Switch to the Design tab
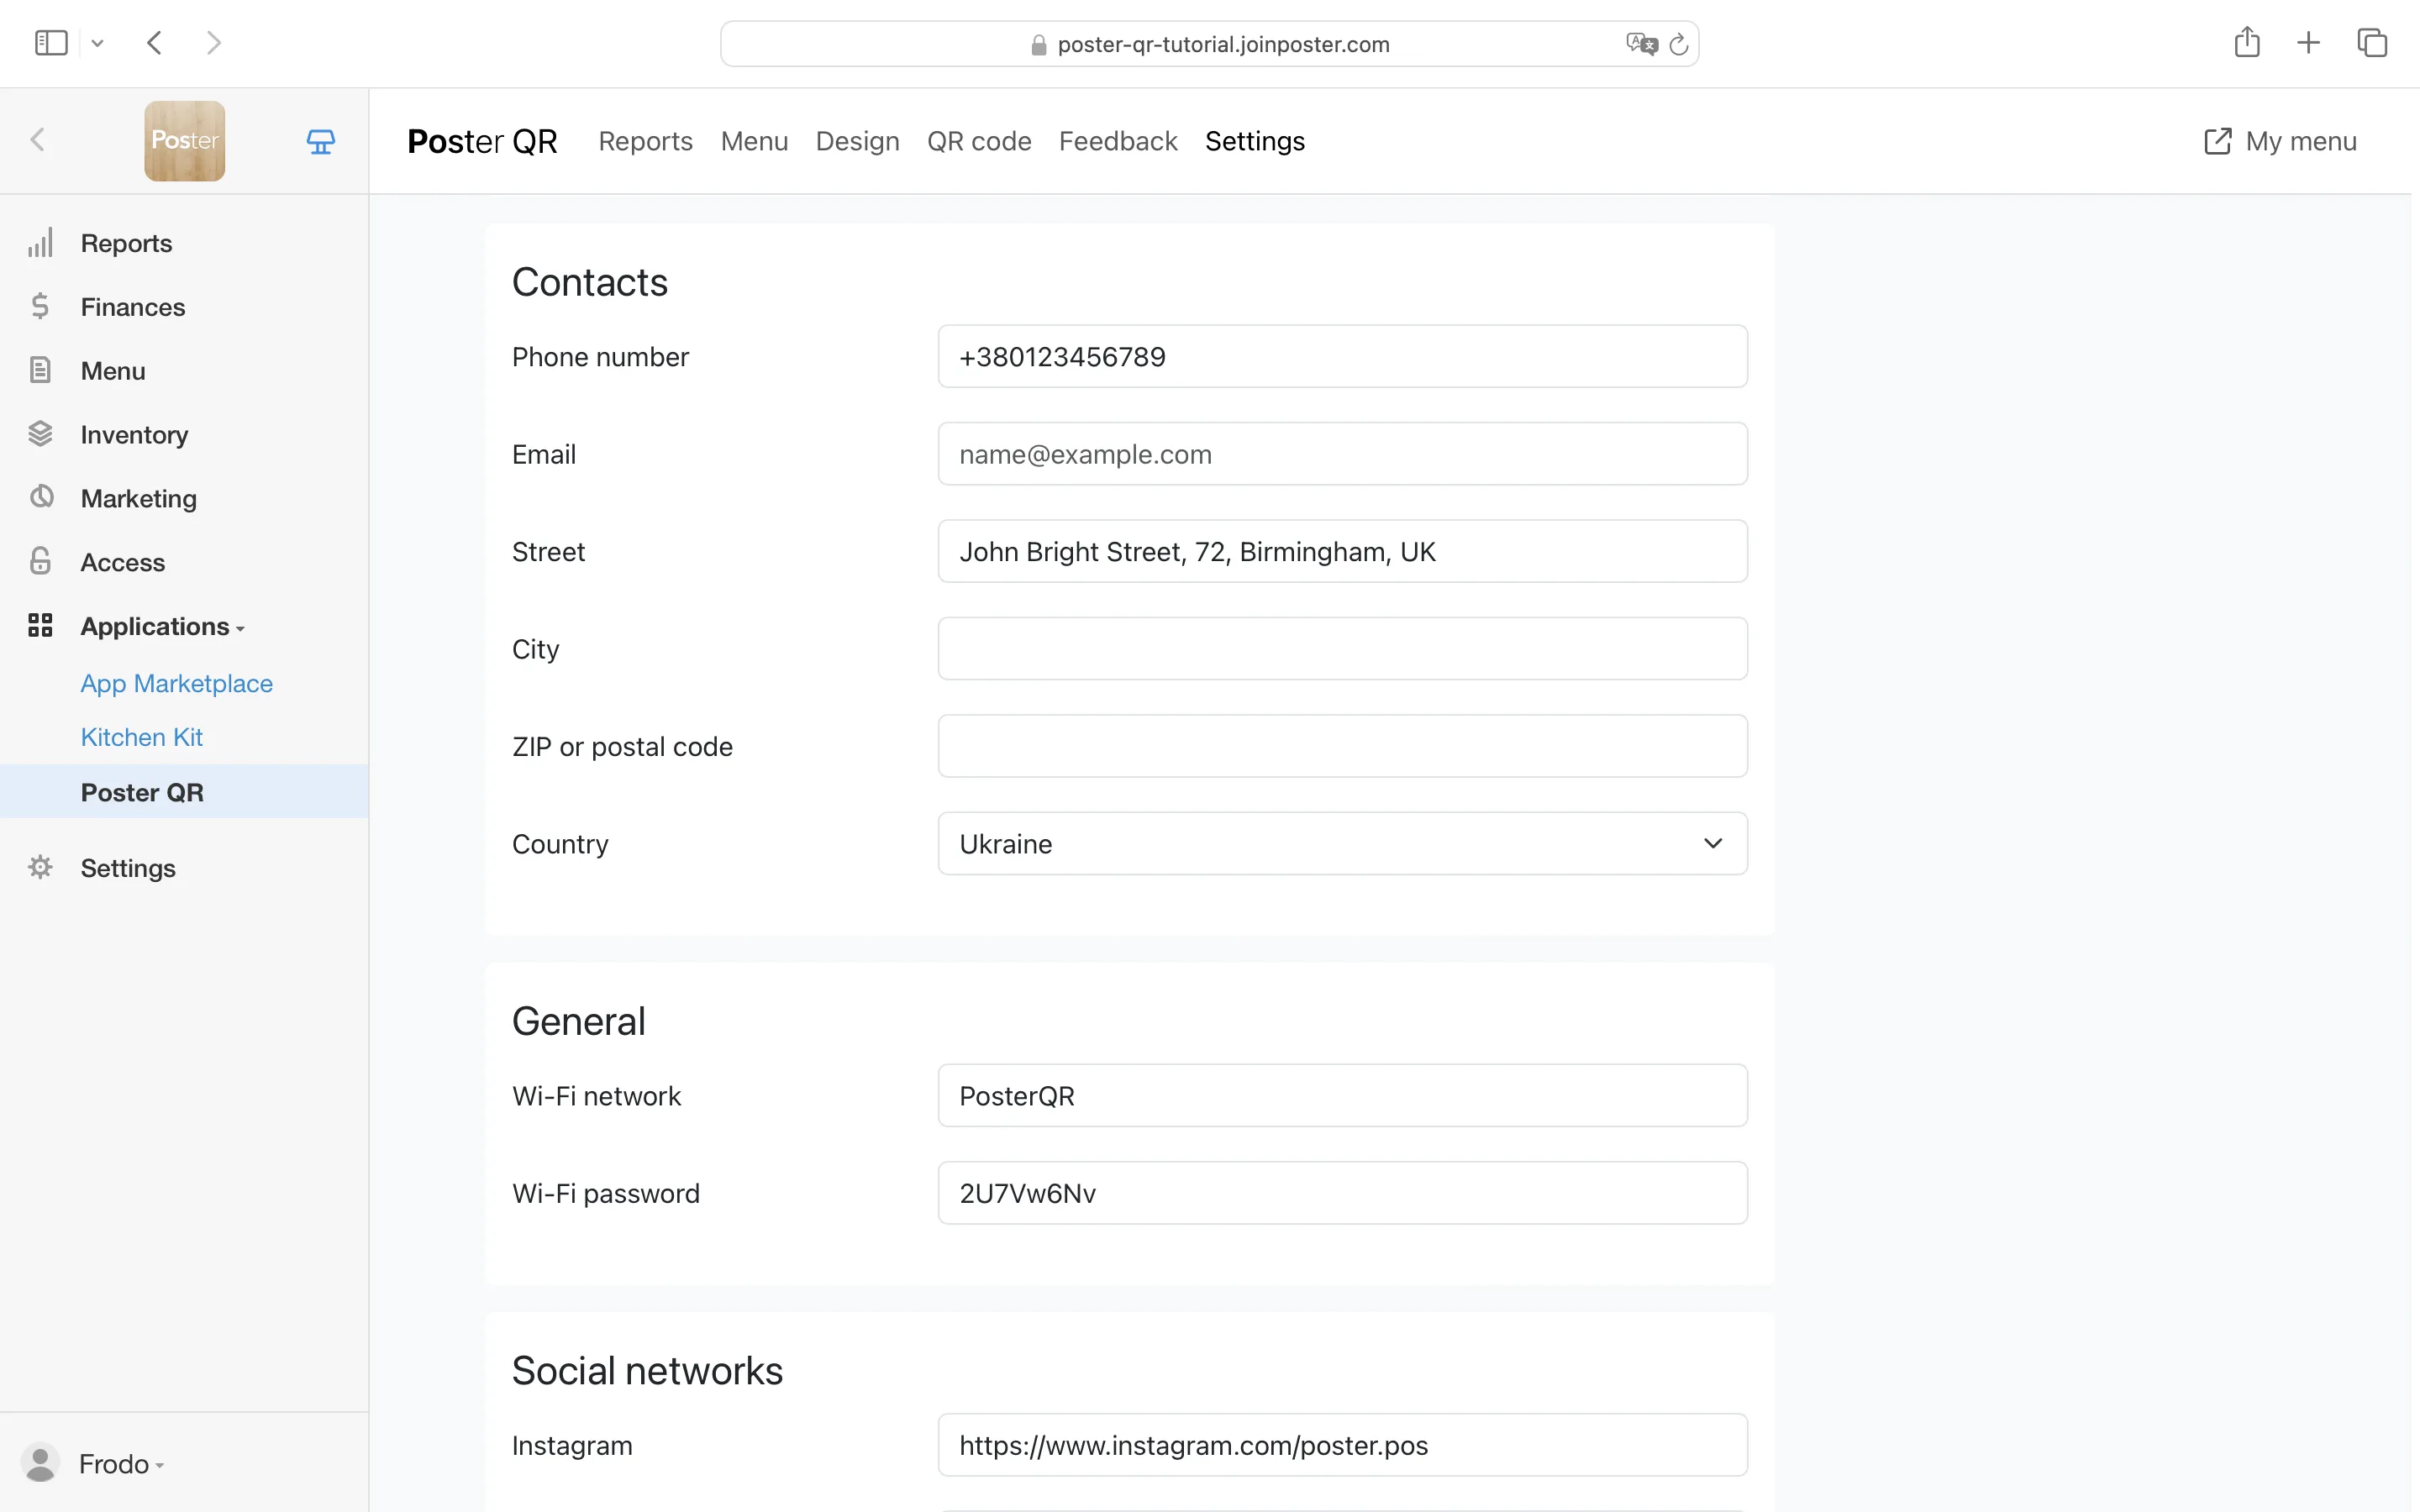Viewport: 2420px width, 1512px height. click(x=857, y=141)
